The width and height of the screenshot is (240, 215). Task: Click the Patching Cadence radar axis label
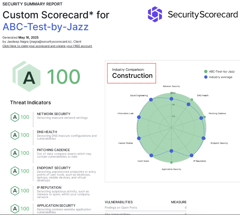click(217, 113)
